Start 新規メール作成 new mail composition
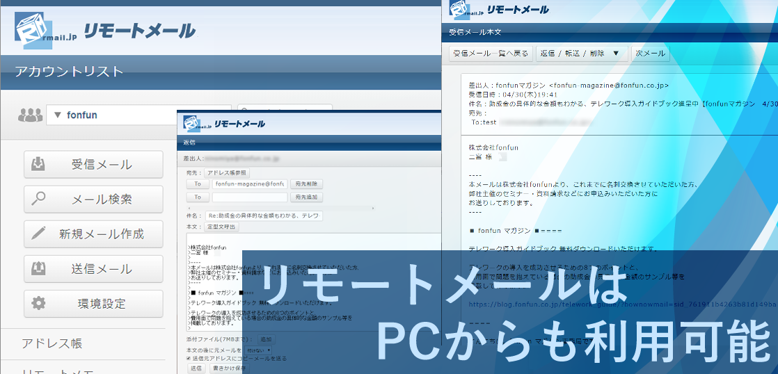The image size is (778, 374). tap(93, 234)
